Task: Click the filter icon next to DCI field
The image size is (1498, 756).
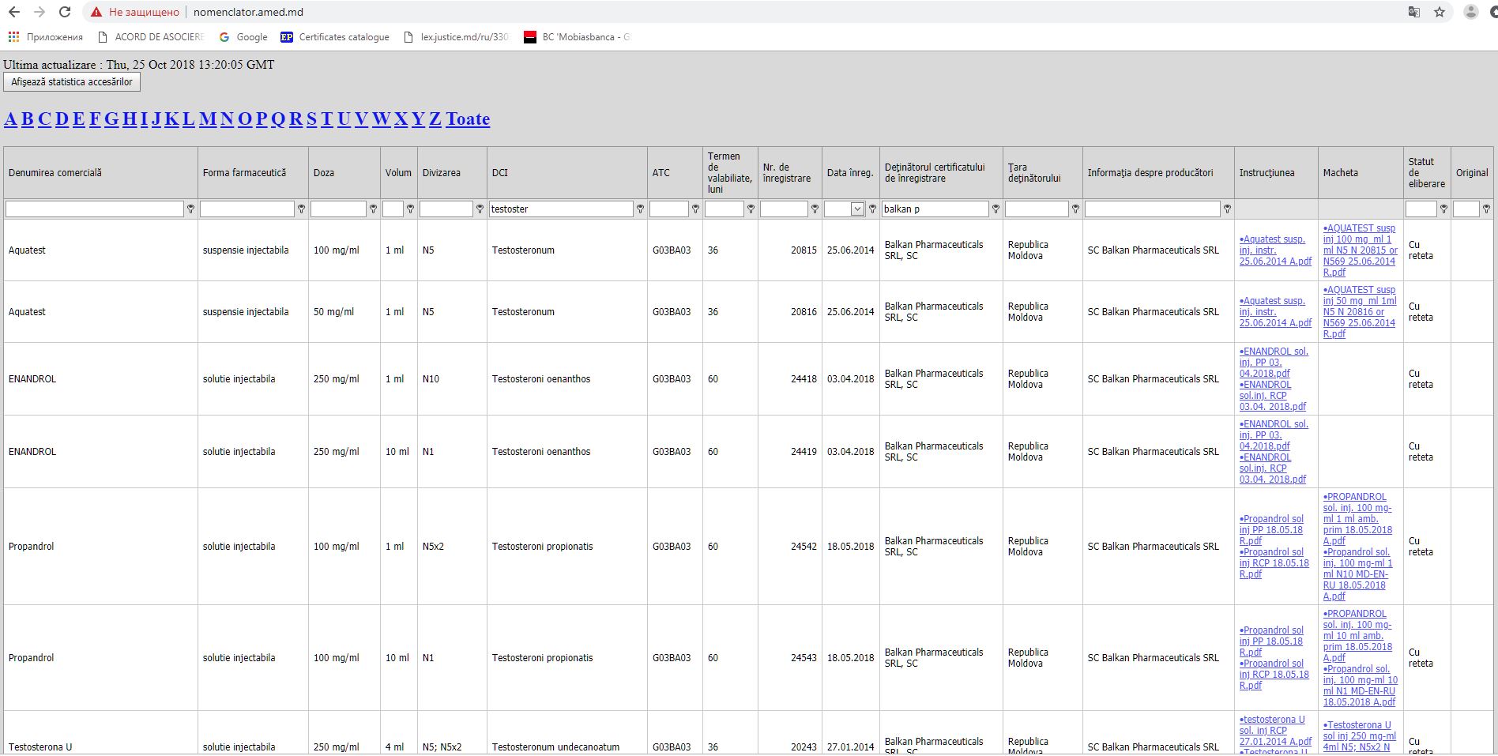Action: 640,209
